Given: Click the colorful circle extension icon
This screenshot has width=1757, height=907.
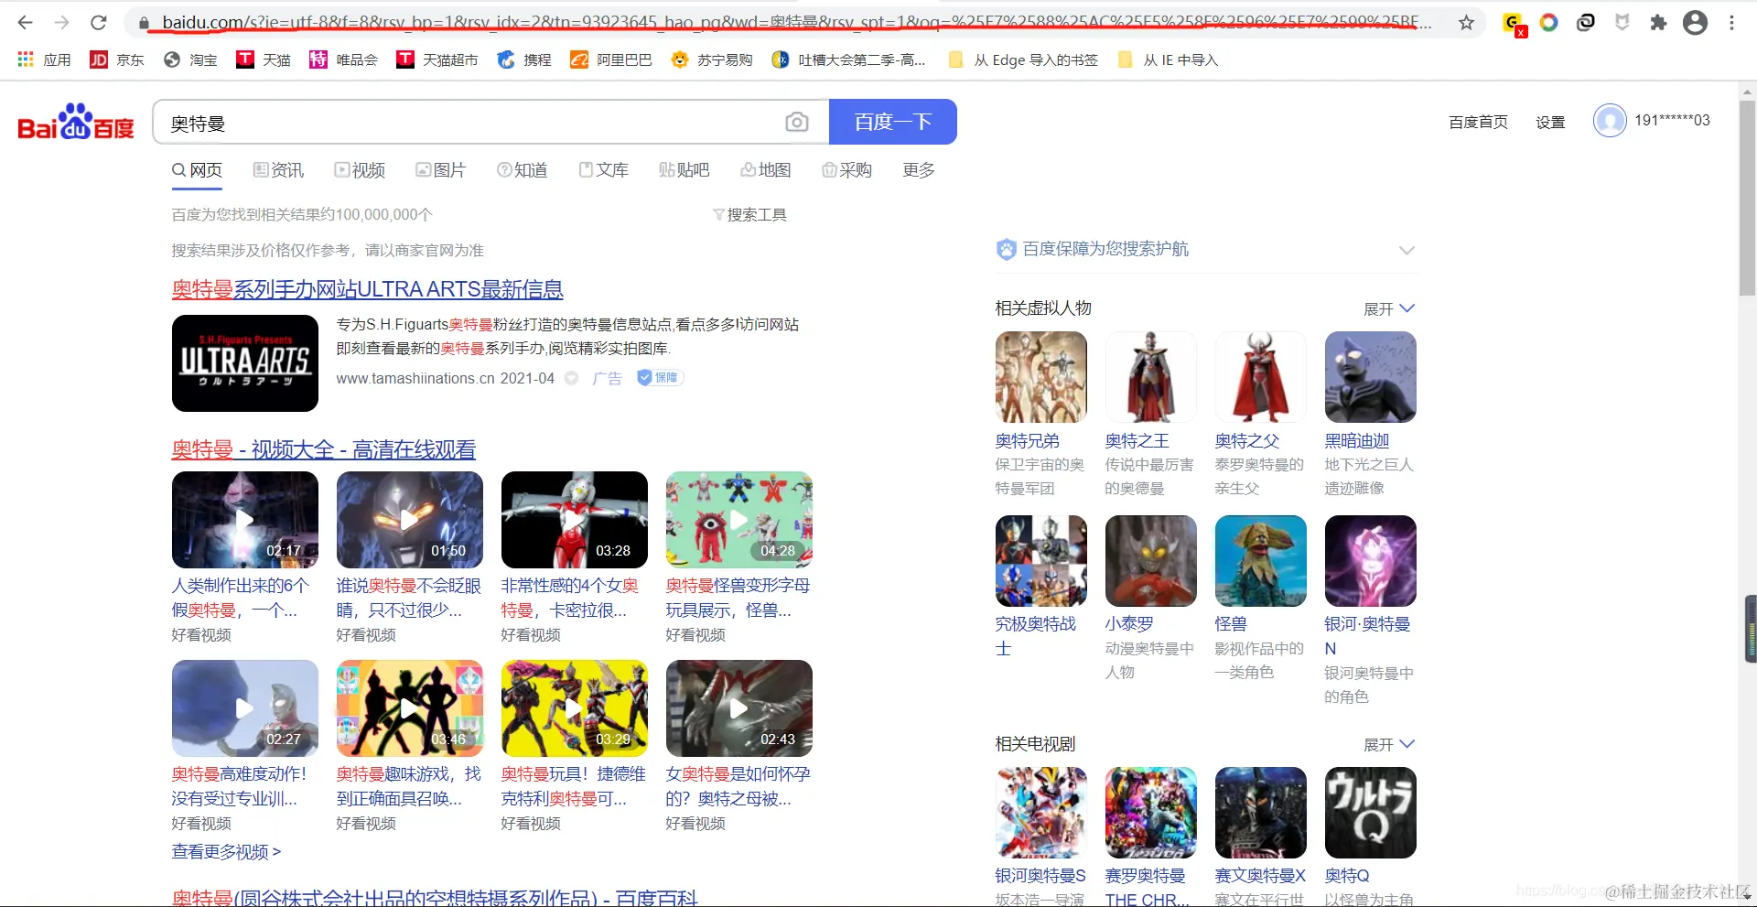Looking at the screenshot, I should coord(1548,23).
